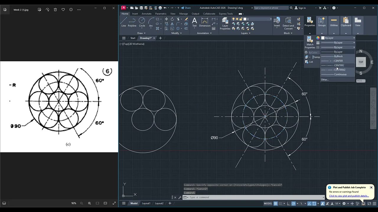Expand the Draw panel

(x=141, y=33)
